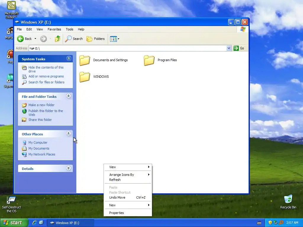
Task: Click Hide the contents of this drive
Action: tap(46, 69)
